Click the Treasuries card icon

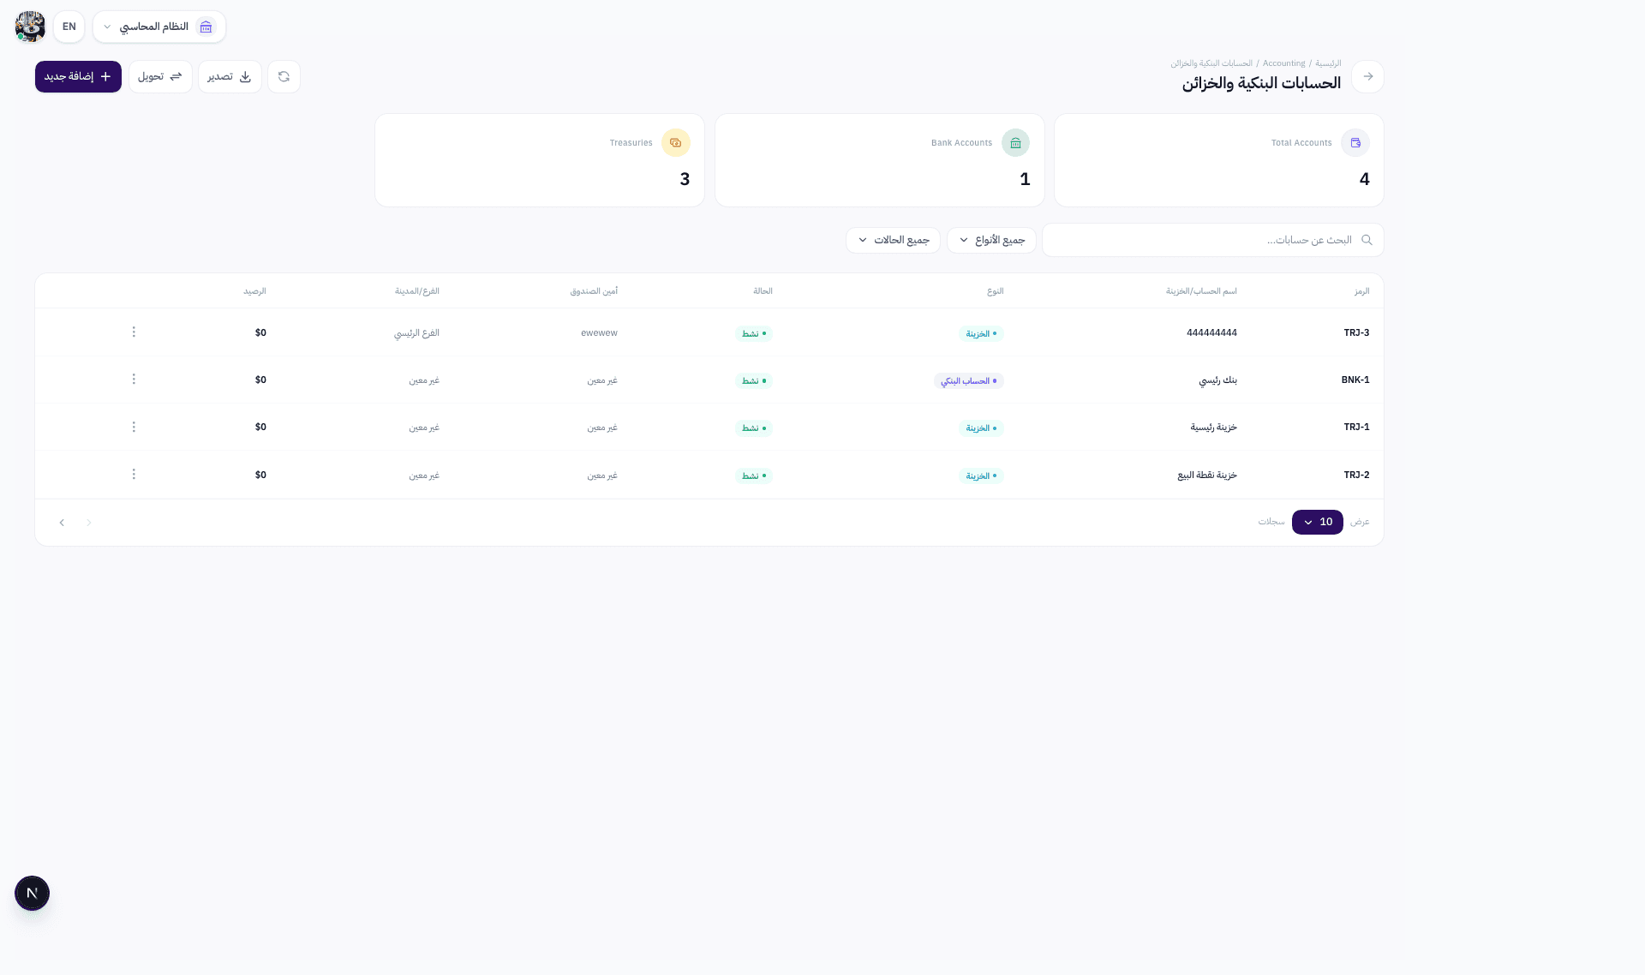675,143
